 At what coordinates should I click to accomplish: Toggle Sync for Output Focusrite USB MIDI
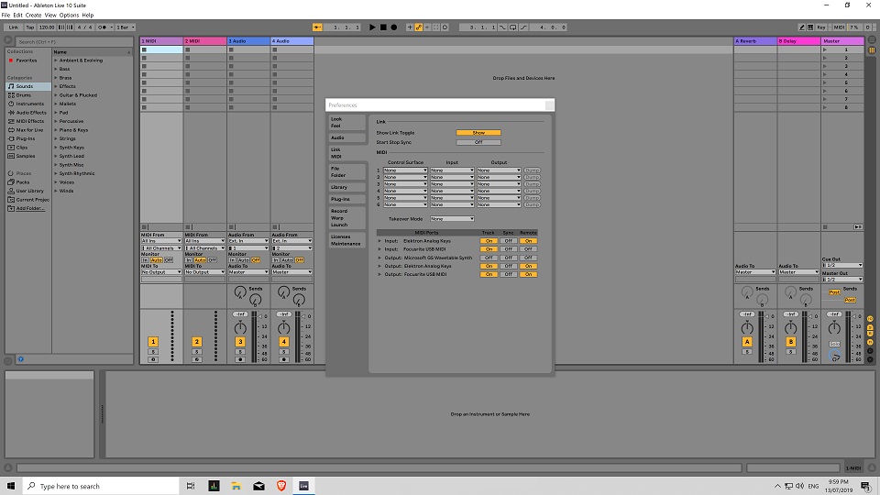click(508, 274)
